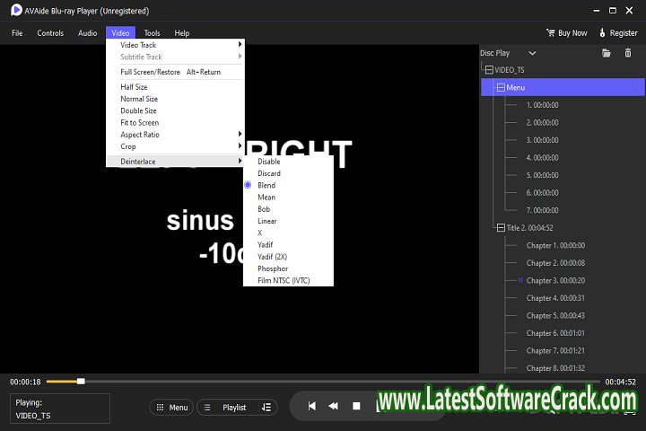Image resolution: width=646 pixels, height=431 pixels.
Task: Select menu entry 3. 00:00:00
Action: (542, 140)
